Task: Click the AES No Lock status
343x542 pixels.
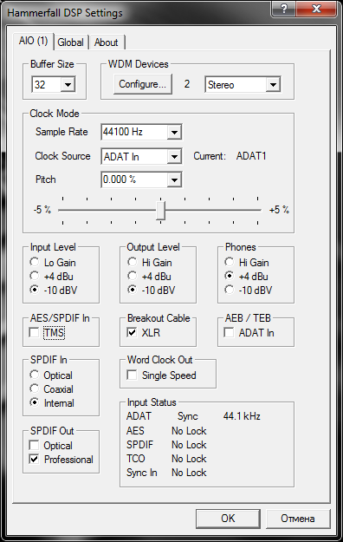Action: (x=189, y=431)
